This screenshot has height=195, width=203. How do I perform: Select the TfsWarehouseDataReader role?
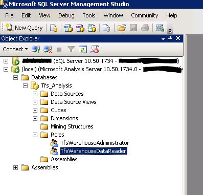click(94, 151)
